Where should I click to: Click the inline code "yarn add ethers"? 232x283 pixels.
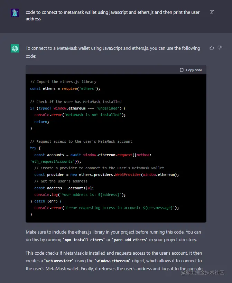click(130, 240)
